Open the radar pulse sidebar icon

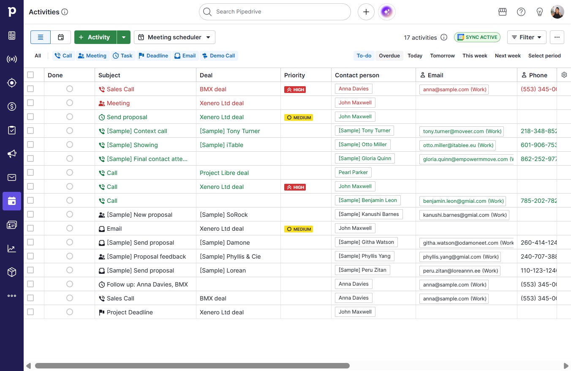(12, 59)
